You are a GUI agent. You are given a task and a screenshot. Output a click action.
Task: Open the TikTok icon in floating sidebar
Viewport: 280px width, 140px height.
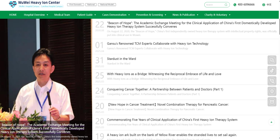[272, 70]
